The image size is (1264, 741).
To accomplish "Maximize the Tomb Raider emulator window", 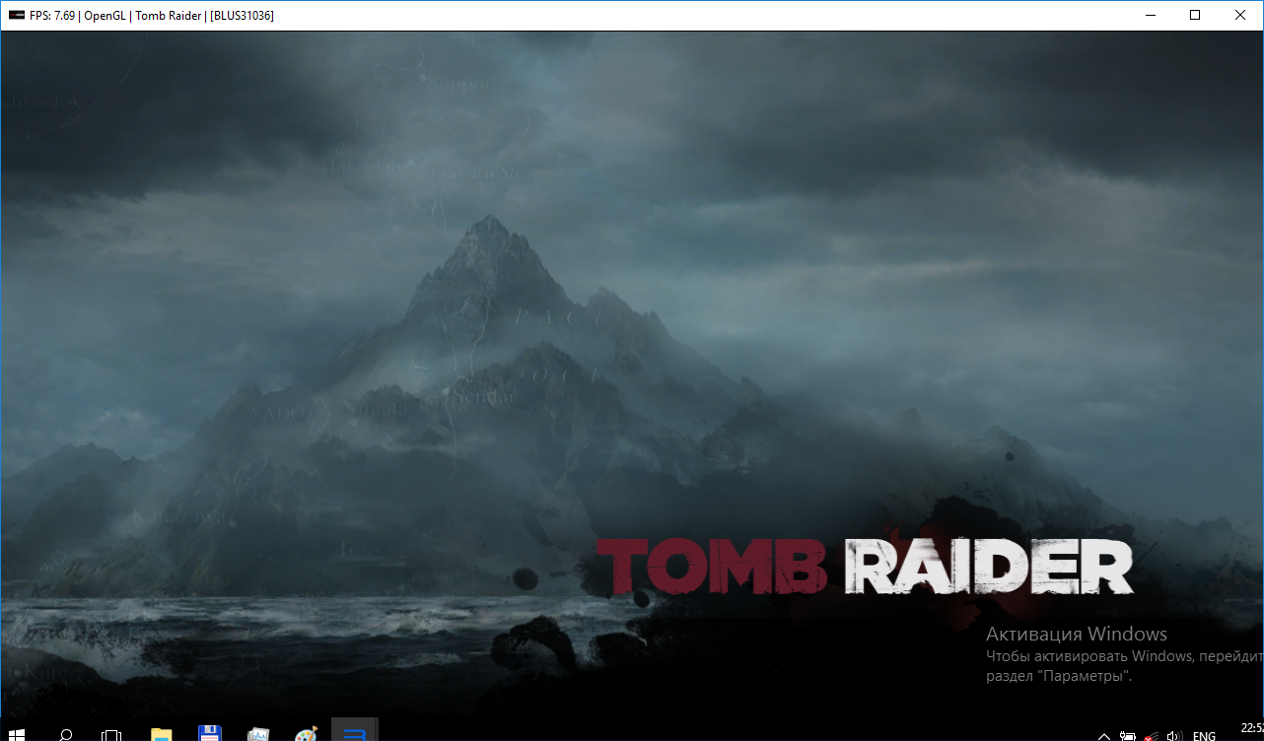I will [1195, 15].
